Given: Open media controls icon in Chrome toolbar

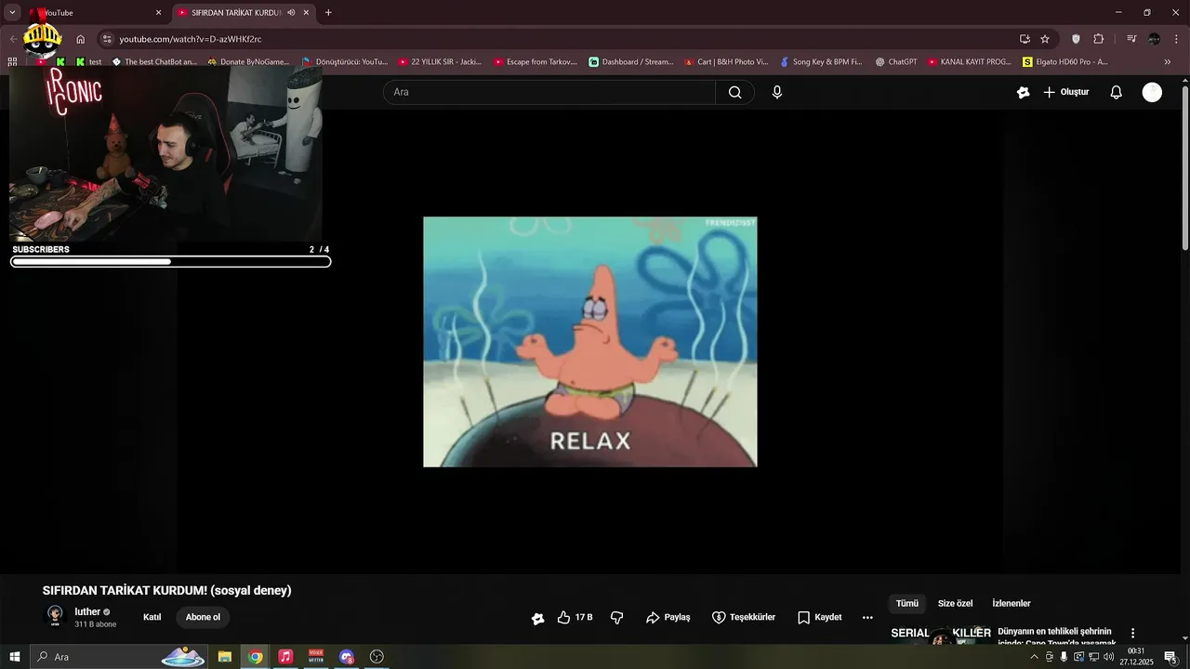Looking at the screenshot, I should [x=1131, y=39].
